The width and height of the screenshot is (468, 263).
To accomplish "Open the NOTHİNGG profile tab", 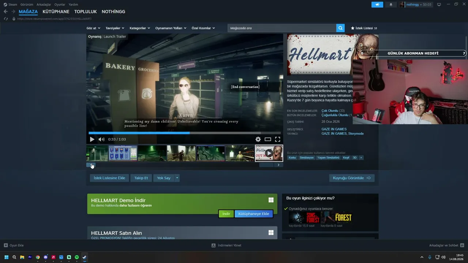I will coord(113,12).
